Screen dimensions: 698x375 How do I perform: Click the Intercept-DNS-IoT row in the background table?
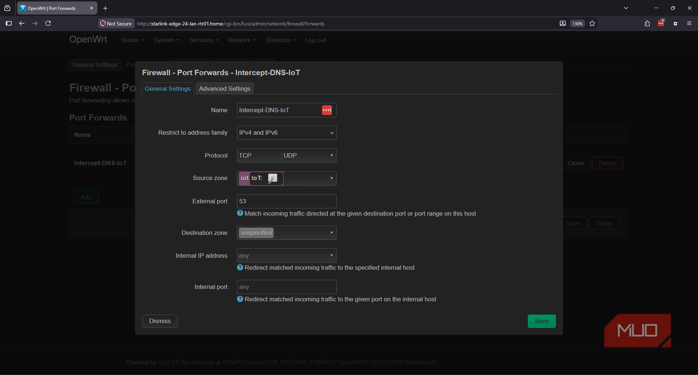pos(100,163)
